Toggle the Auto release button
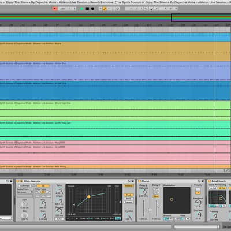This screenshot has height=231, width=231. tap(59, 219)
